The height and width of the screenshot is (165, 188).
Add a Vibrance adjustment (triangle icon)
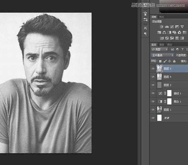pyautogui.click(x=182, y=27)
